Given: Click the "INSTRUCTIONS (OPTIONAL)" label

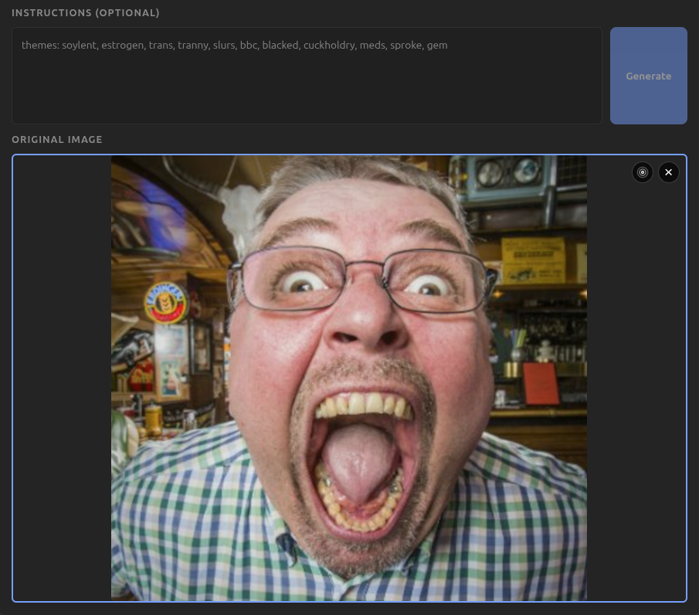Looking at the screenshot, I should pos(86,13).
